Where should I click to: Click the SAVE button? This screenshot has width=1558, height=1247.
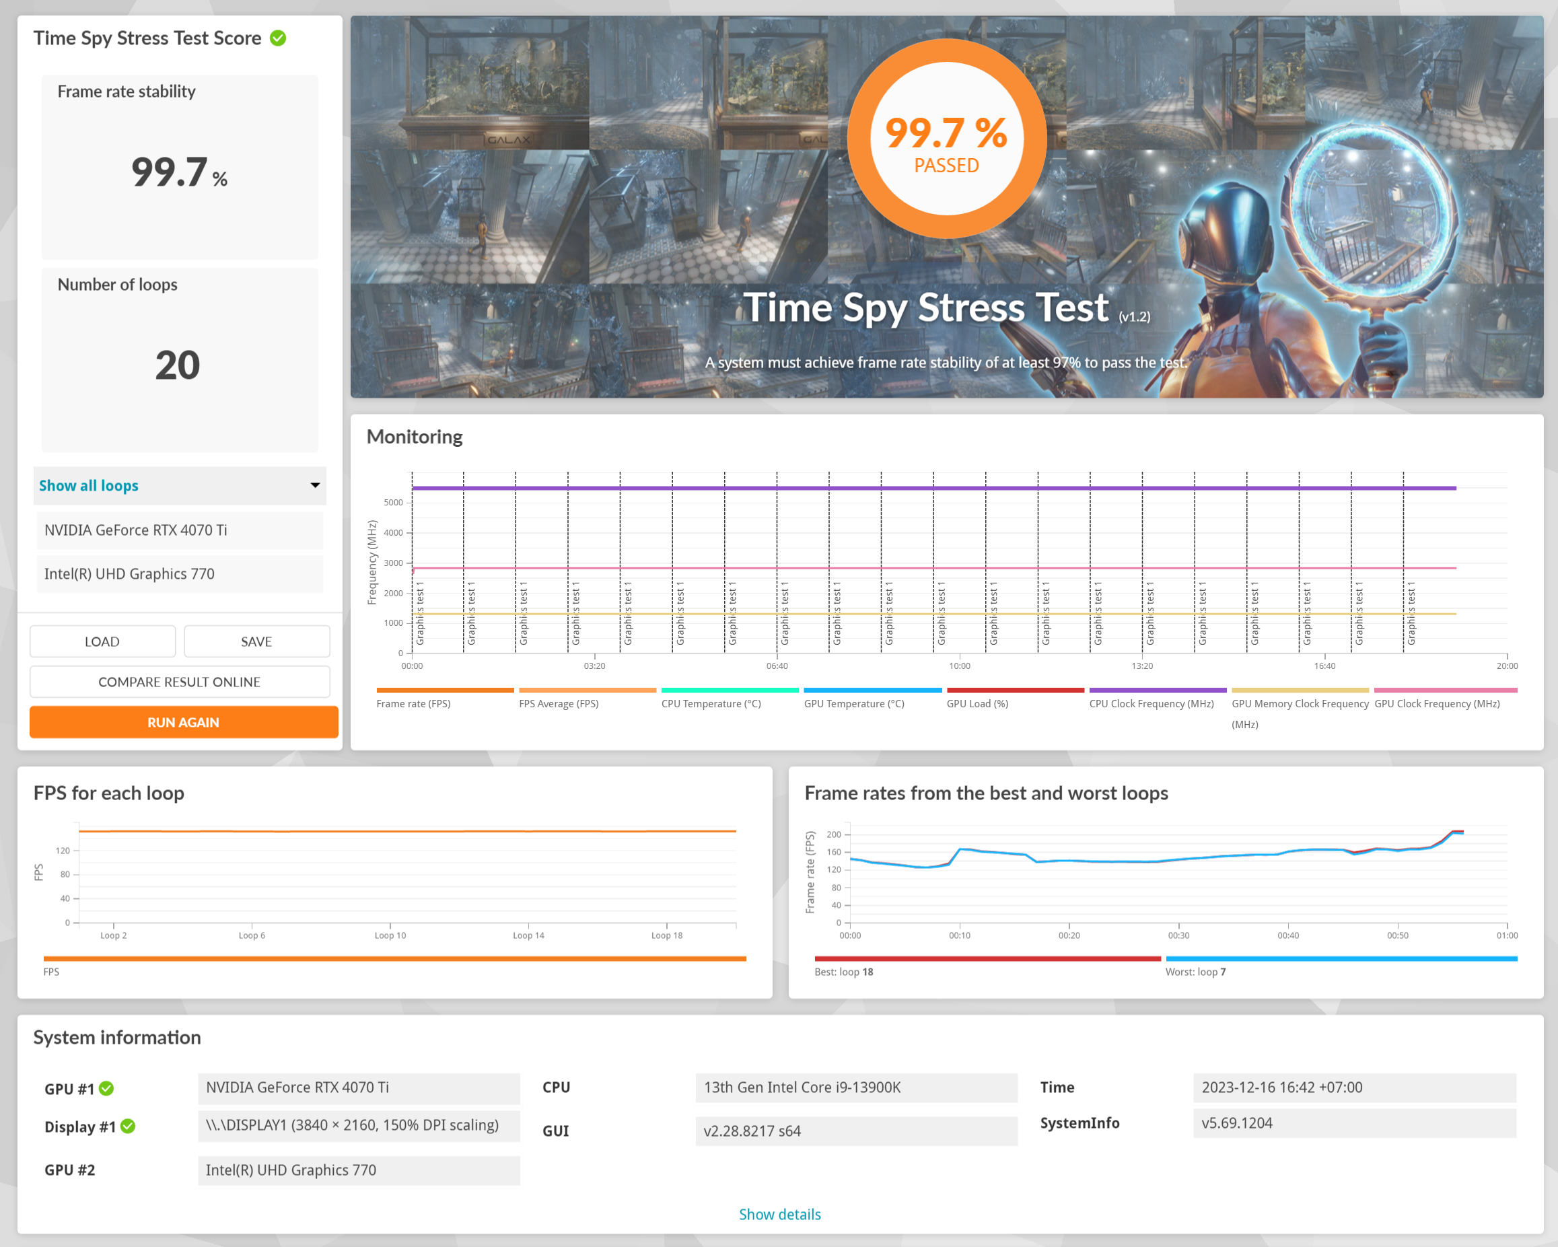[x=256, y=641]
